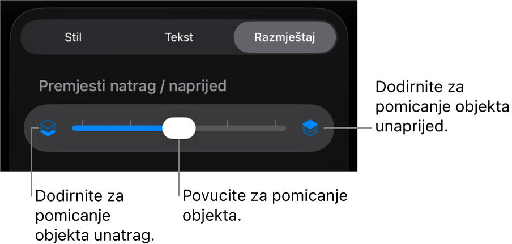Screen dimensions: 512x244
Task: Switch to the Stil tab
Action: tap(73, 37)
